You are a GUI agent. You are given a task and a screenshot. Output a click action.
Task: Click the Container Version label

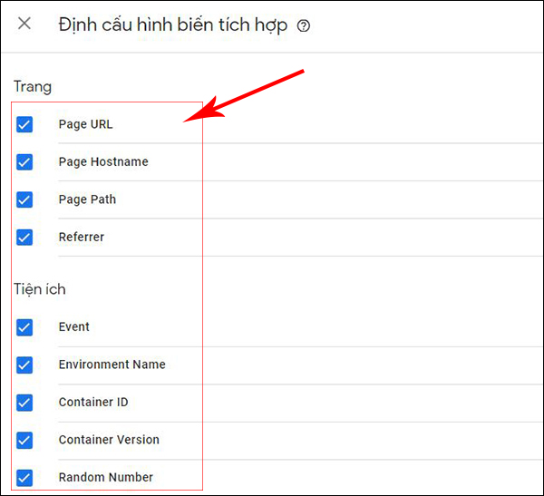[109, 440]
